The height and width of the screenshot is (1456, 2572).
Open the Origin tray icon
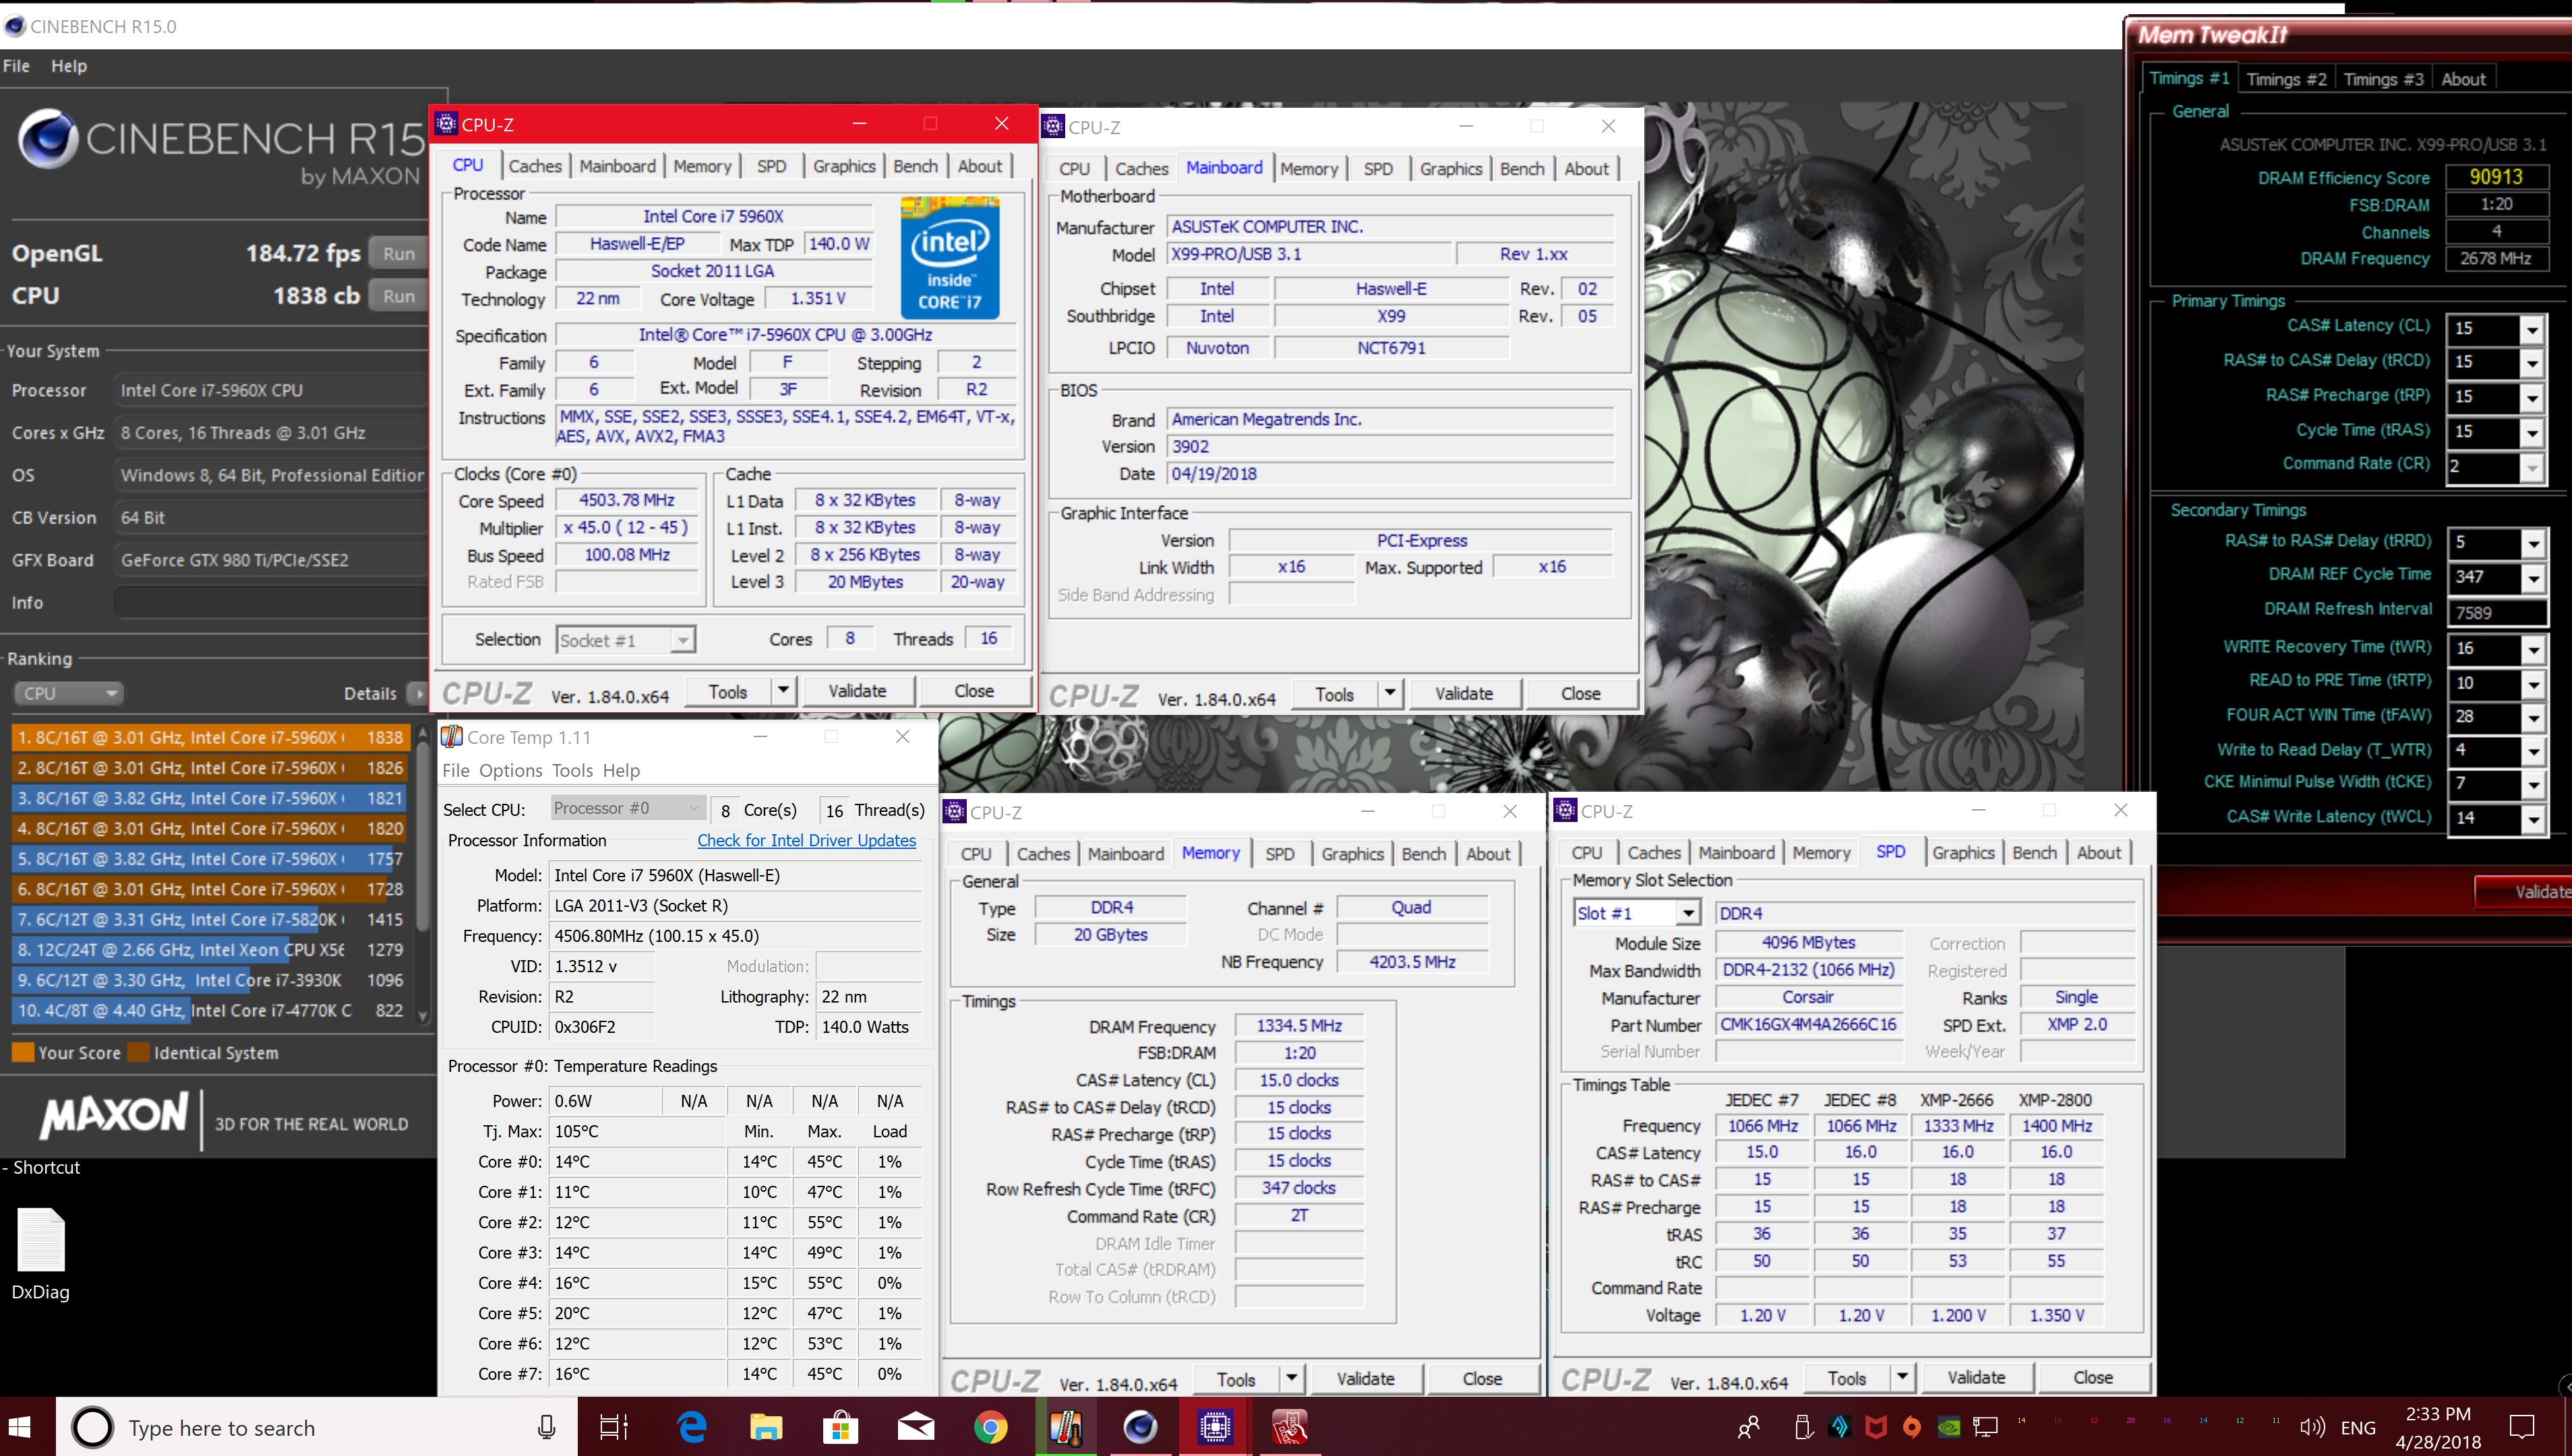tap(1912, 1427)
